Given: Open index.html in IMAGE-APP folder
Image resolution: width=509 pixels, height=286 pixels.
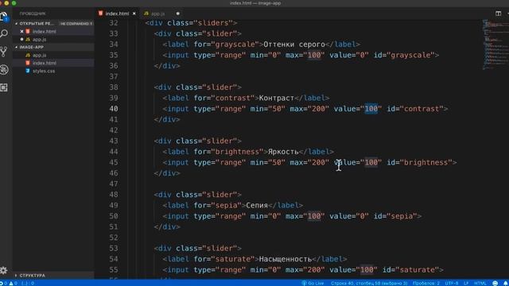Looking at the screenshot, I should click(x=45, y=63).
